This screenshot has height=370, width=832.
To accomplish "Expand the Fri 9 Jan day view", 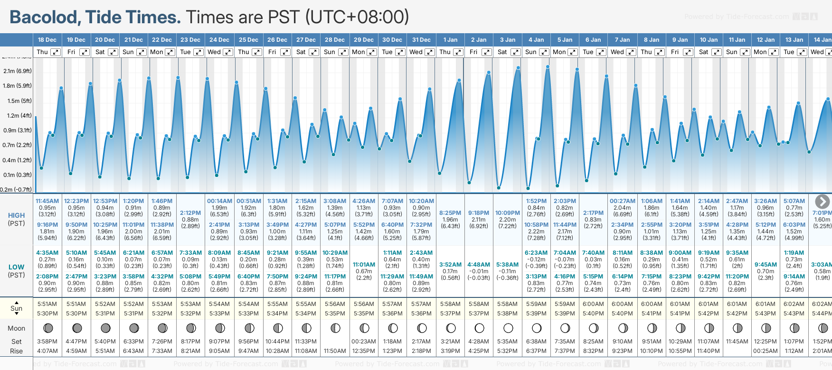I will 688,52.
